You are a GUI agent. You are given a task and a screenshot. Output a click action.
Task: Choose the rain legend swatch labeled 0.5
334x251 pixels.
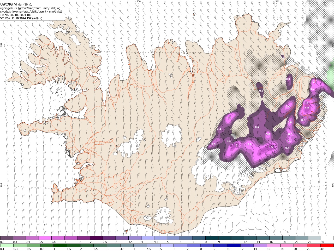click(x=33, y=245)
